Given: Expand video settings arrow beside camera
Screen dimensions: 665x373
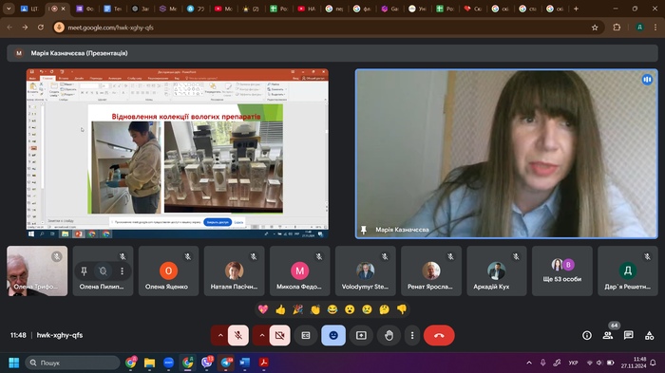Looking at the screenshot, I should [x=261, y=335].
